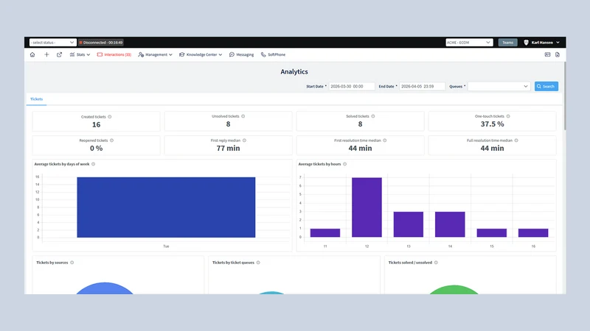Click the Analytics page heading
590x331 pixels.
pyautogui.click(x=294, y=71)
